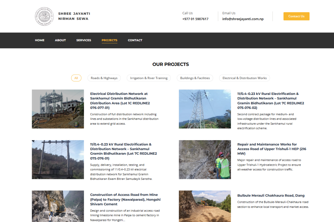Click the info@shreejayanti.com.np email link
Image resolution: width=334 pixels, height=222 pixels.
[x=243, y=19]
